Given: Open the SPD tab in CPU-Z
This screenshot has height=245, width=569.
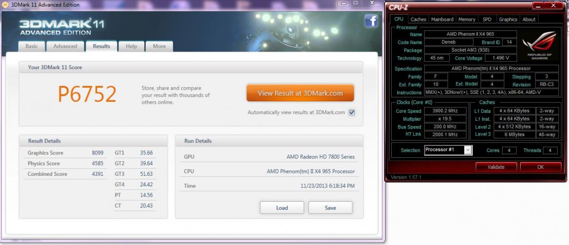Looking at the screenshot, I should pos(487,19).
